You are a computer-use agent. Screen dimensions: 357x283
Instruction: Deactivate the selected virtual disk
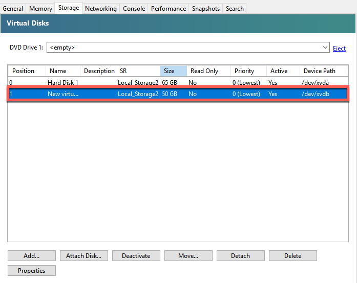click(136, 256)
